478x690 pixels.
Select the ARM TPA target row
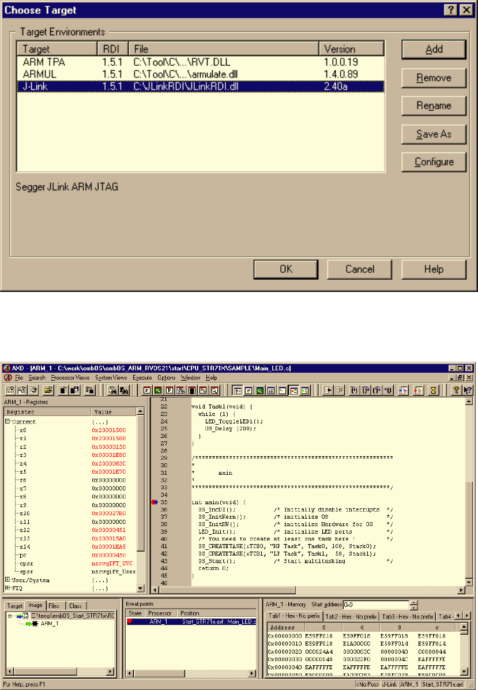point(200,62)
